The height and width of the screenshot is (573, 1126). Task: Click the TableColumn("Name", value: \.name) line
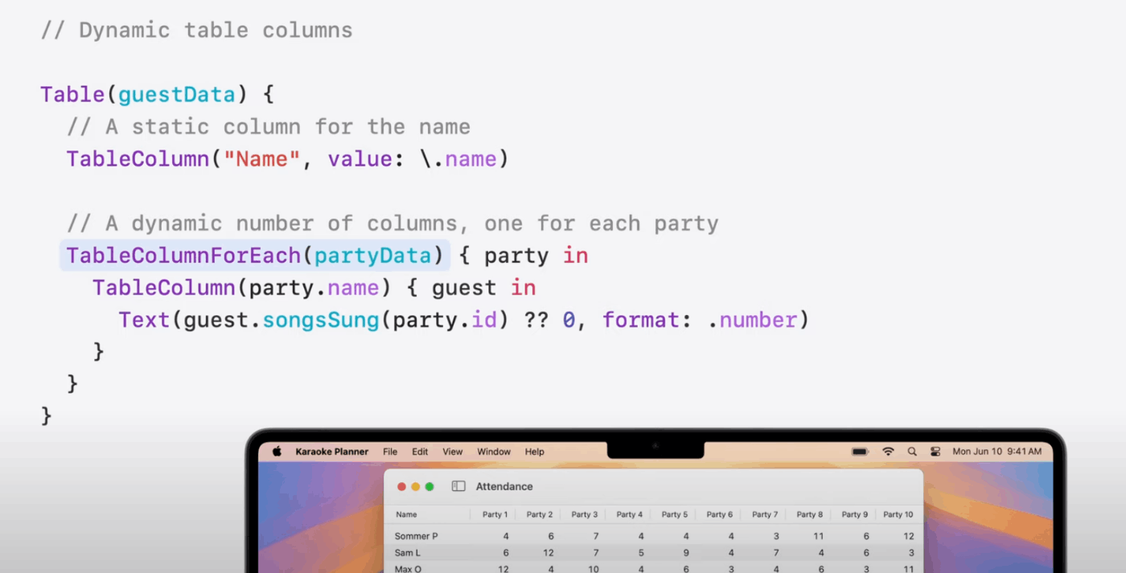pos(287,159)
